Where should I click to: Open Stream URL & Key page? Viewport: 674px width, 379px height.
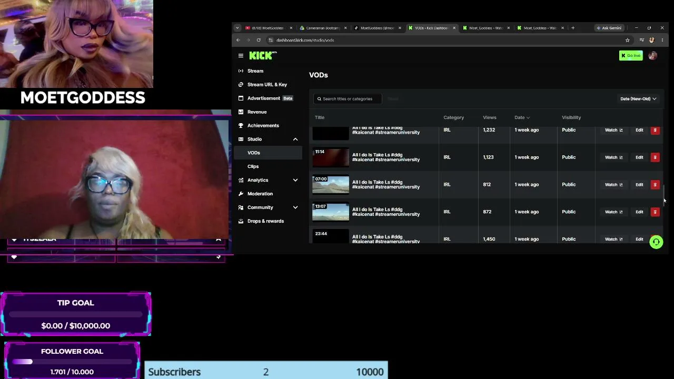(x=267, y=84)
